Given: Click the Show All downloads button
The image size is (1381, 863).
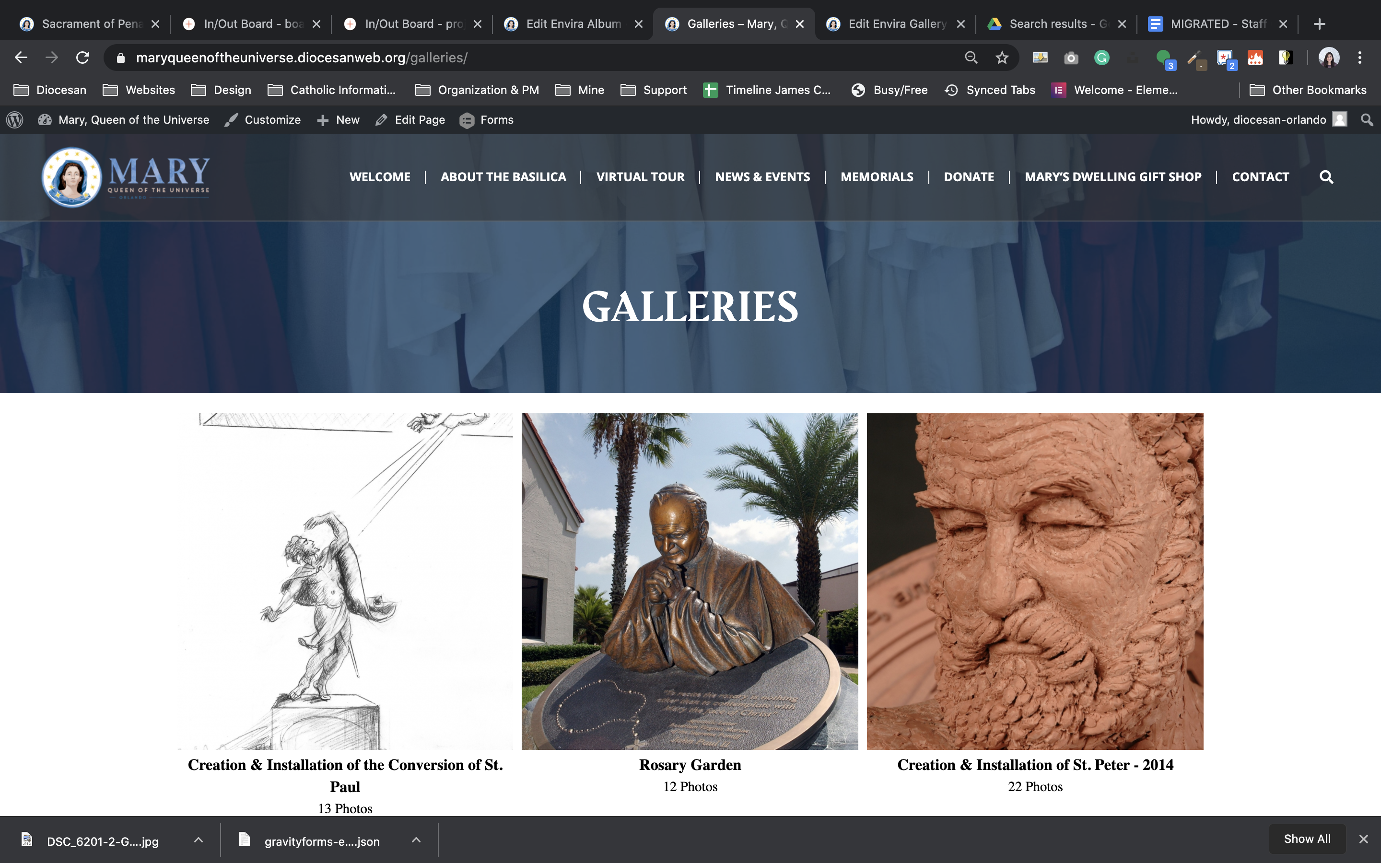Looking at the screenshot, I should (x=1307, y=839).
